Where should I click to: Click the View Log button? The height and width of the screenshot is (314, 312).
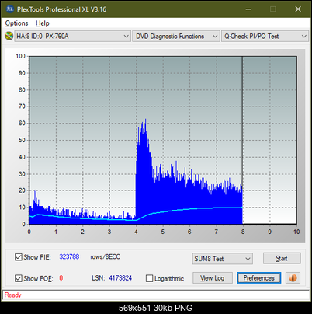(213, 278)
